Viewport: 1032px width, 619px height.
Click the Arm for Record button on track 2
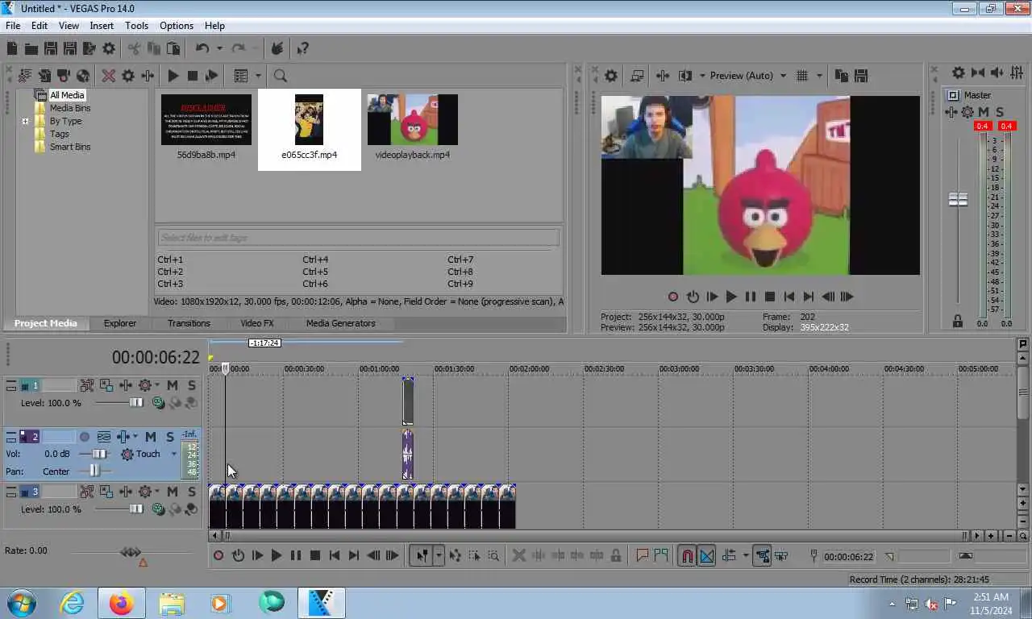pos(85,437)
